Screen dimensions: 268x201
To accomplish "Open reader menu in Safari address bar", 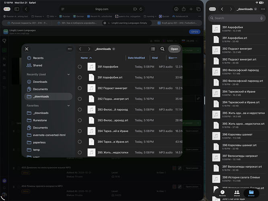I will click(x=63, y=9).
